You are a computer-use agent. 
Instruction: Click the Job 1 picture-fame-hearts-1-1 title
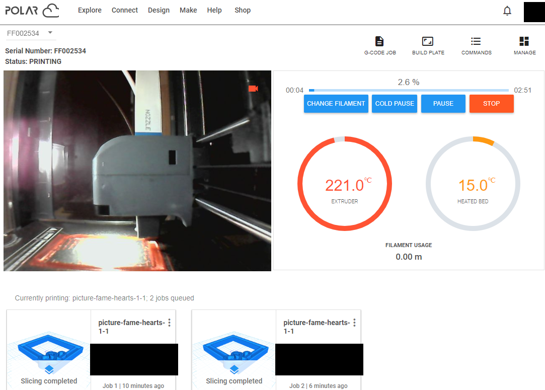[131, 327]
